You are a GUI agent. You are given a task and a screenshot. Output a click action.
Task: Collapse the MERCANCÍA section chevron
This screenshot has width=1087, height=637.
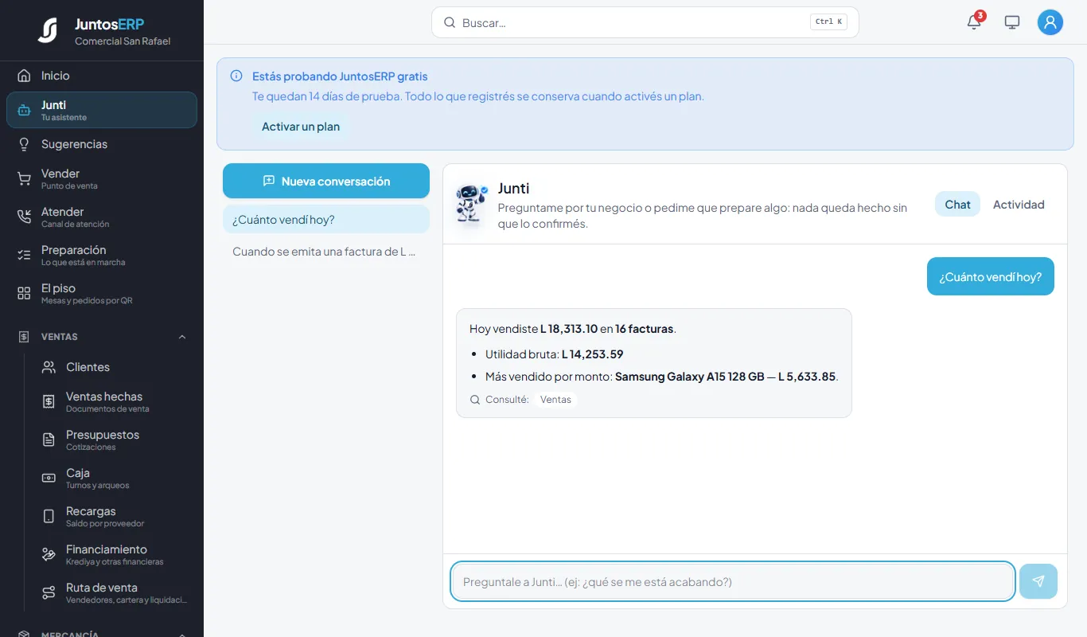182,635
